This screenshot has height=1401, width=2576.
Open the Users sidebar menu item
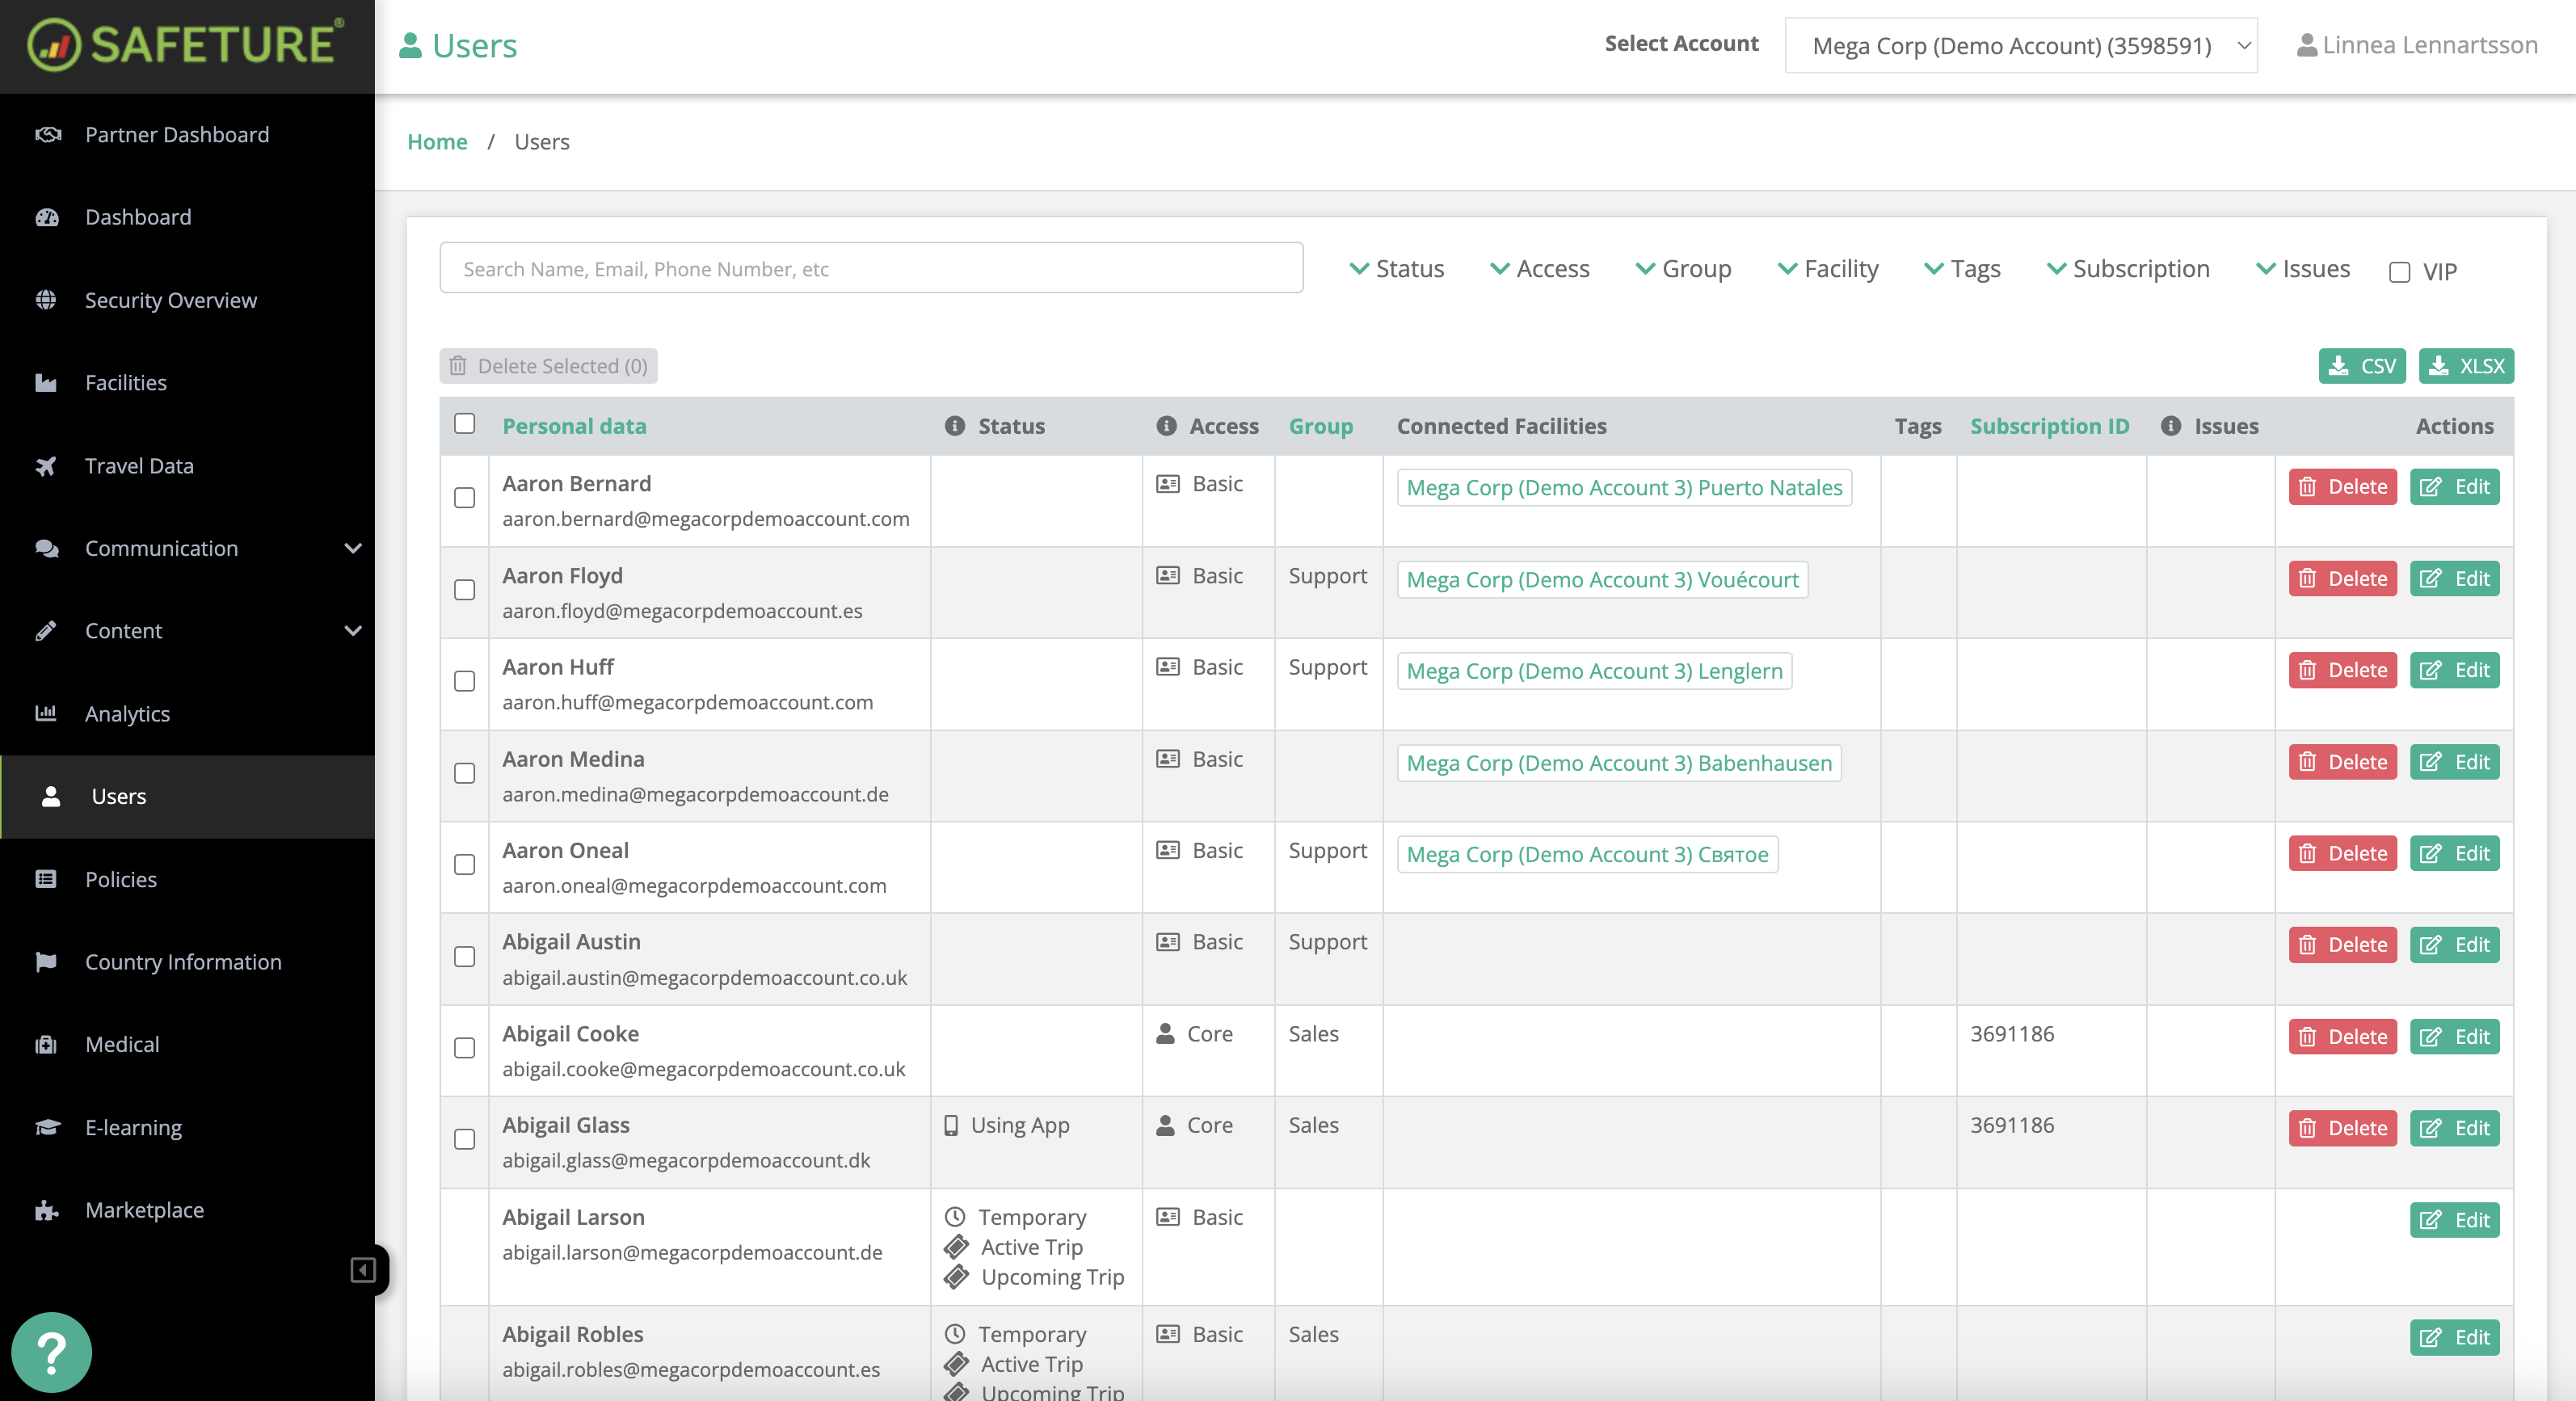[x=118, y=796]
